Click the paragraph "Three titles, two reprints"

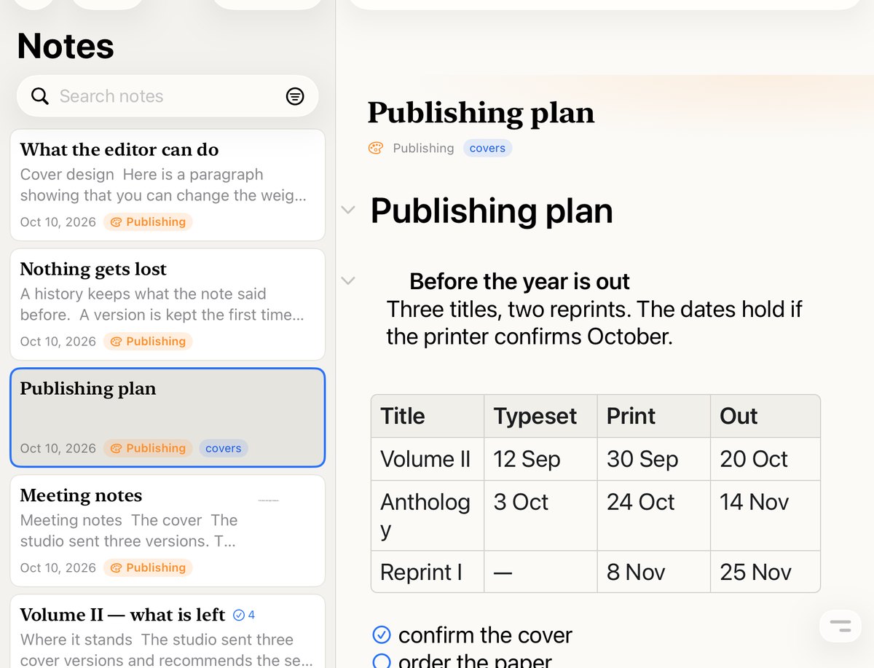point(594,323)
